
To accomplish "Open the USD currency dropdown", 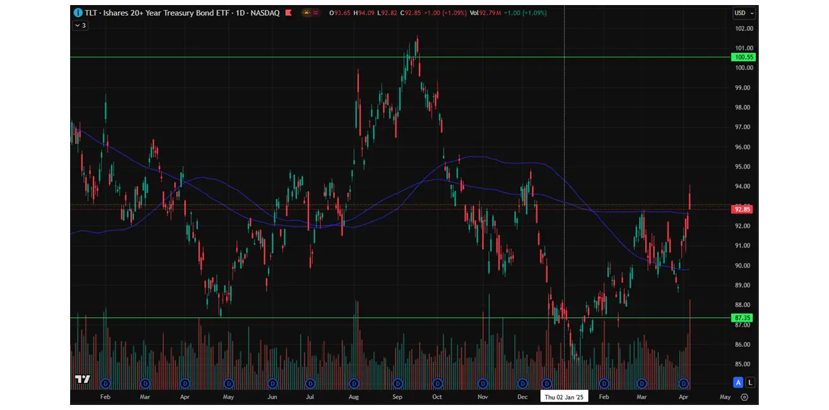I will point(744,13).
